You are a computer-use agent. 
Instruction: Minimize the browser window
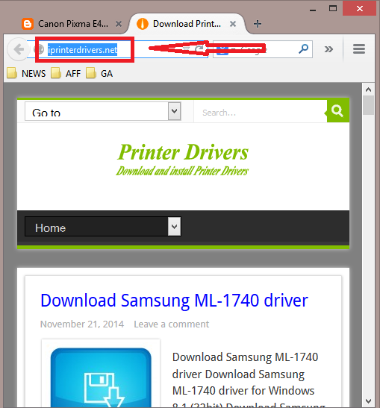[313, 10]
